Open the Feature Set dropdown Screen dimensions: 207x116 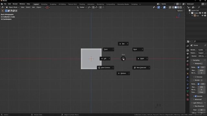pos(202,53)
